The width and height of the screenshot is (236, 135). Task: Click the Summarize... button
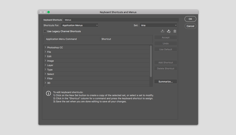click(165, 82)
